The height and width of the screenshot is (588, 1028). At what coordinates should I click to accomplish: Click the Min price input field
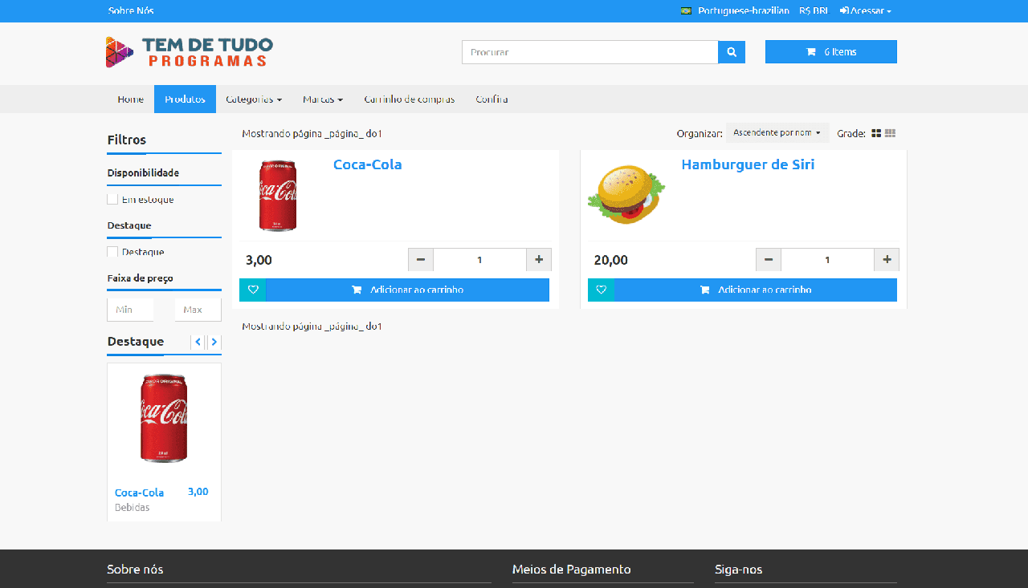pos(129,309)
